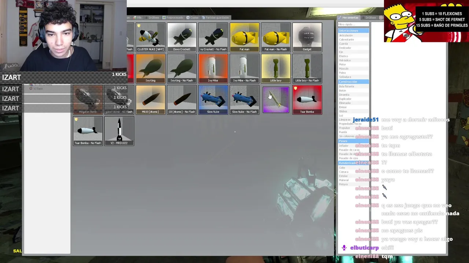Viewport: 469px width, 263px height.
Task: Pick the Bola flotante tool
Action: click(347, 87)
